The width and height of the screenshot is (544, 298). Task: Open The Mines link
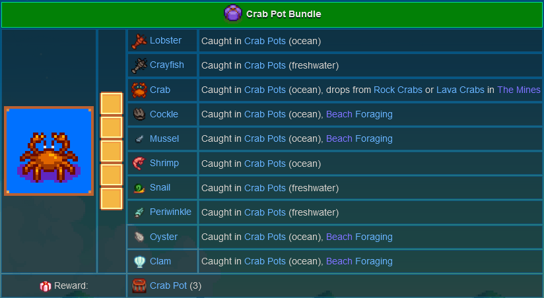518,90
